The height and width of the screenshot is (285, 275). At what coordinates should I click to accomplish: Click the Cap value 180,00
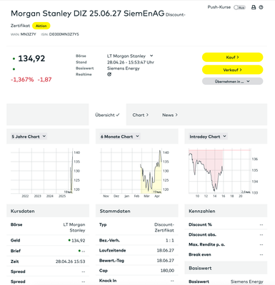pos(167,271)
